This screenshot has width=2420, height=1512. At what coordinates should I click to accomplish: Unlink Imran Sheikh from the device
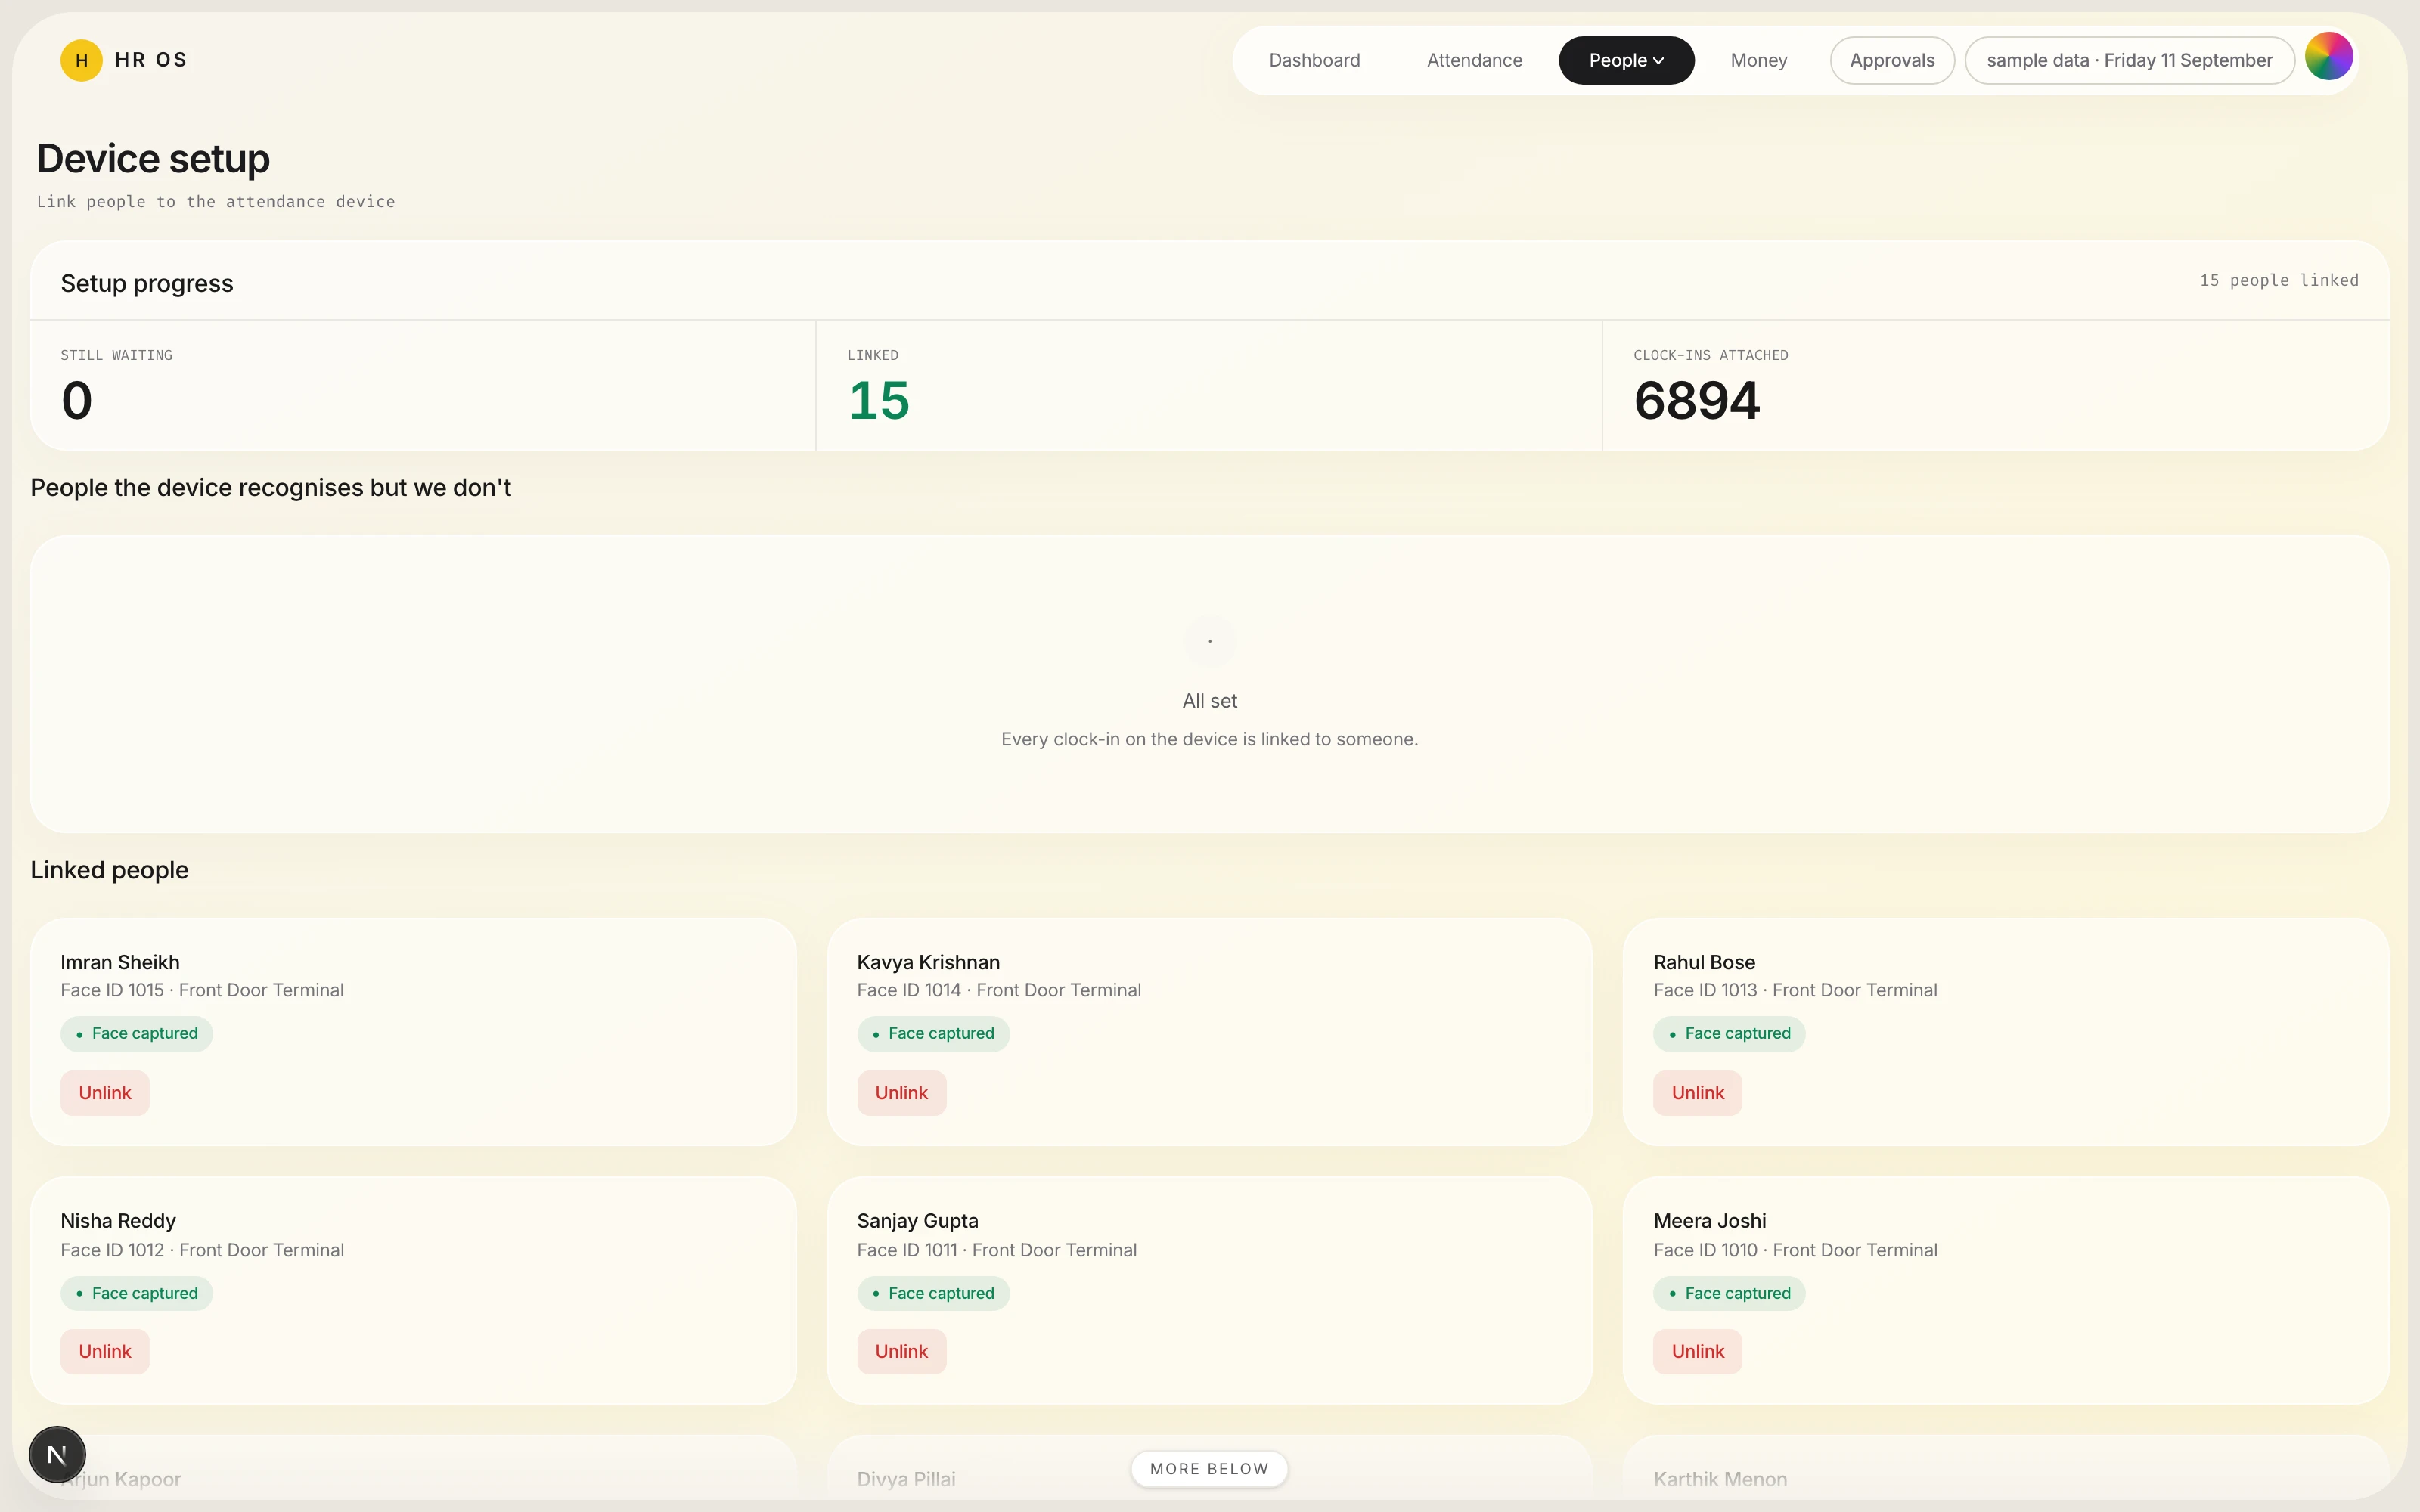coord(105,1093)
